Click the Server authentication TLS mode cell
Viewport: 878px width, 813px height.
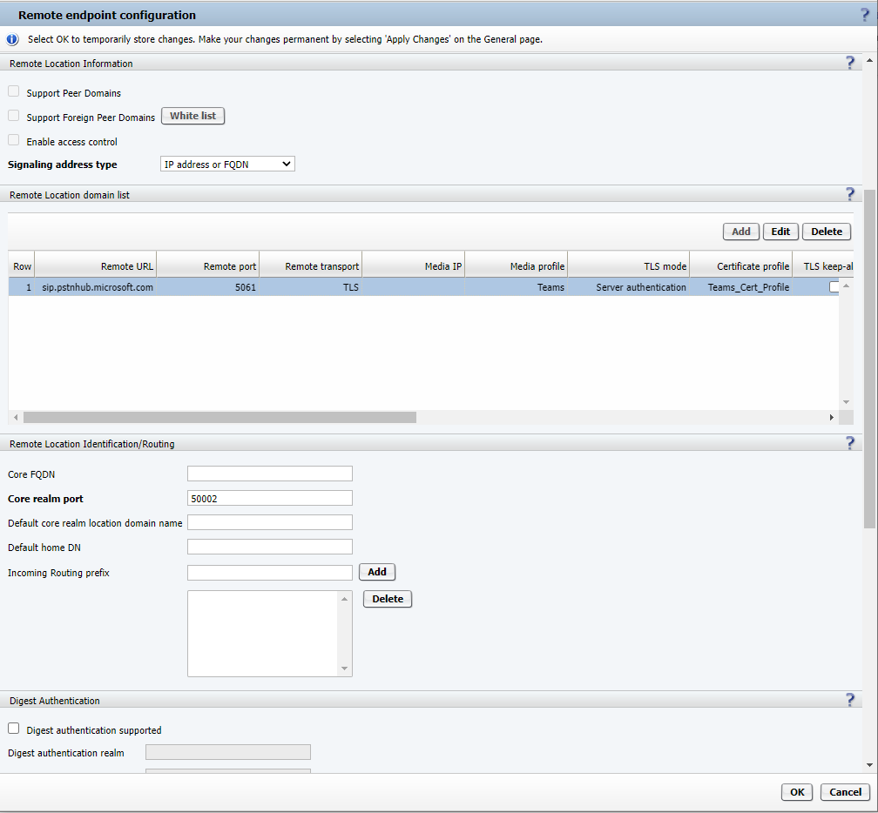tap(629, 287)
